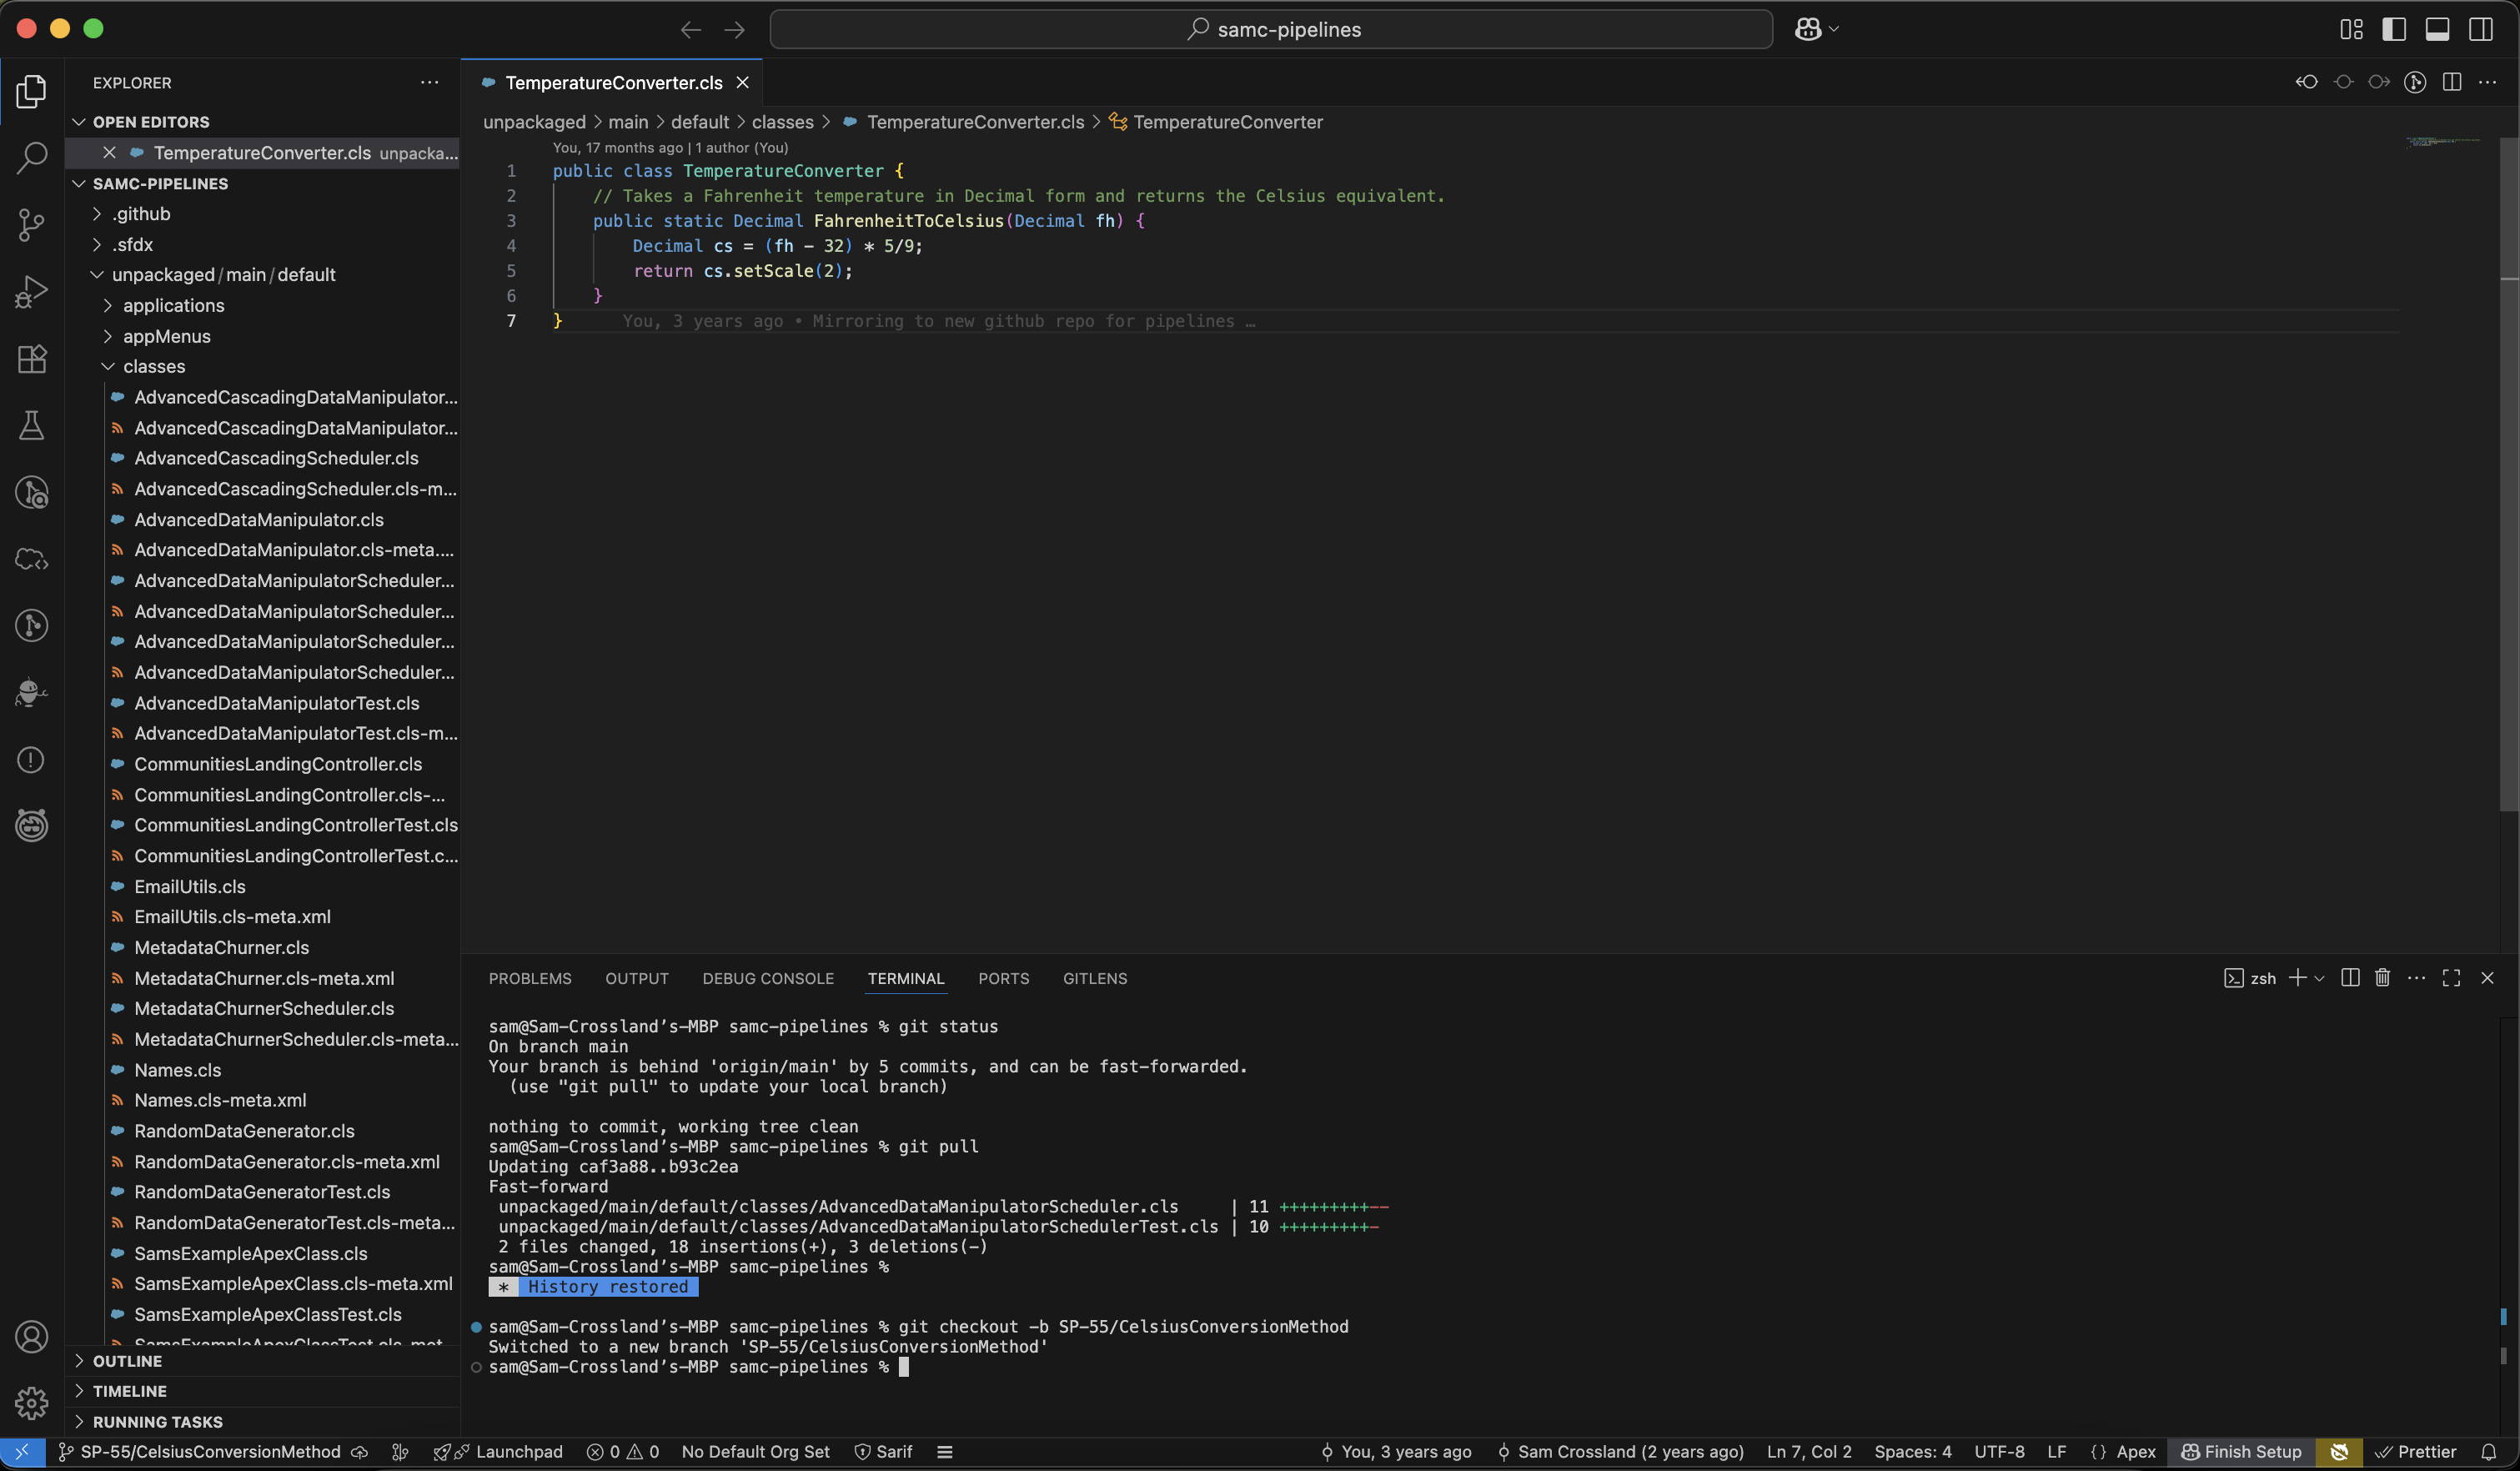Toggle the bottom panel visibility
Screen dimensions: 2520x1471
tap(2437, 29)
